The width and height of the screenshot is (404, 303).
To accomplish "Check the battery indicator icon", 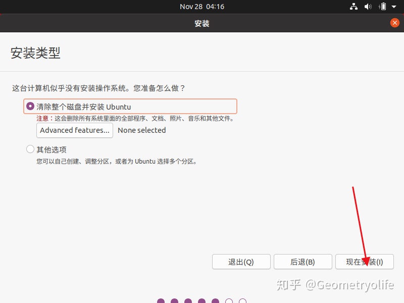I will pos(383,7).
